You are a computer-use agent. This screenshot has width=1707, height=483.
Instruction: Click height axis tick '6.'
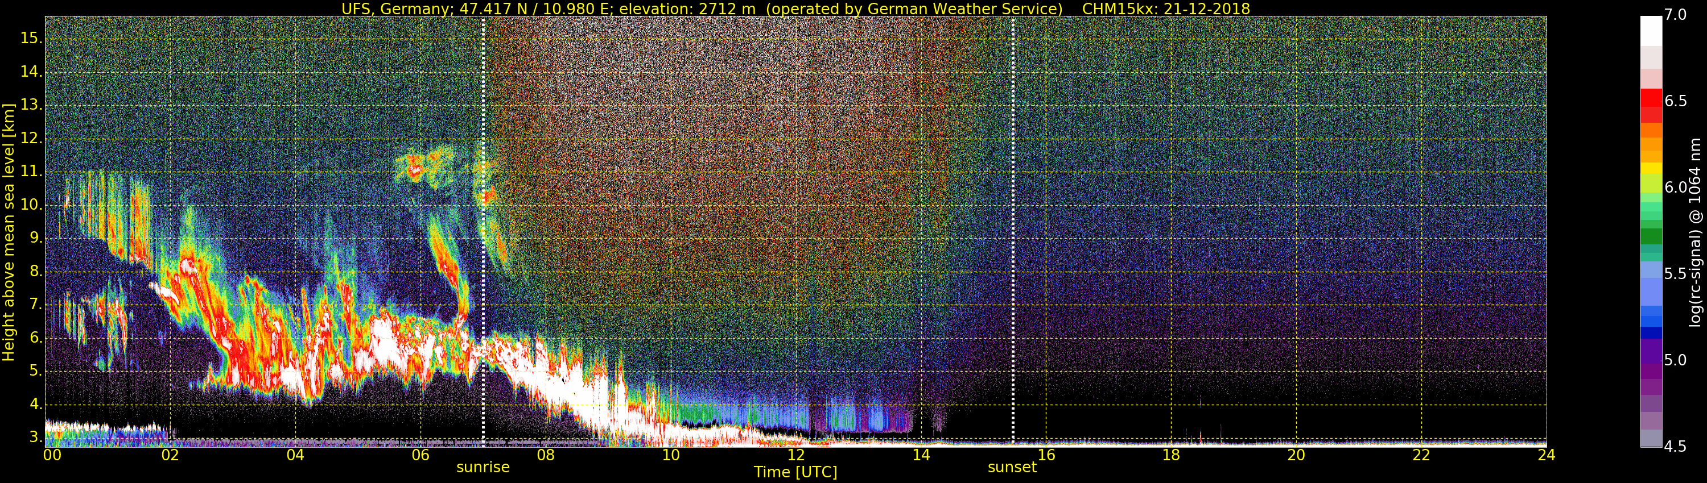coord(36,338)
